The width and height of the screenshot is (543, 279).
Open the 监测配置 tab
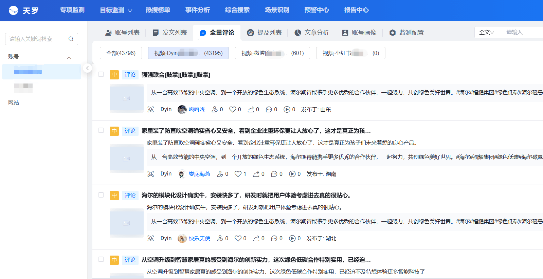coord(406,33)
